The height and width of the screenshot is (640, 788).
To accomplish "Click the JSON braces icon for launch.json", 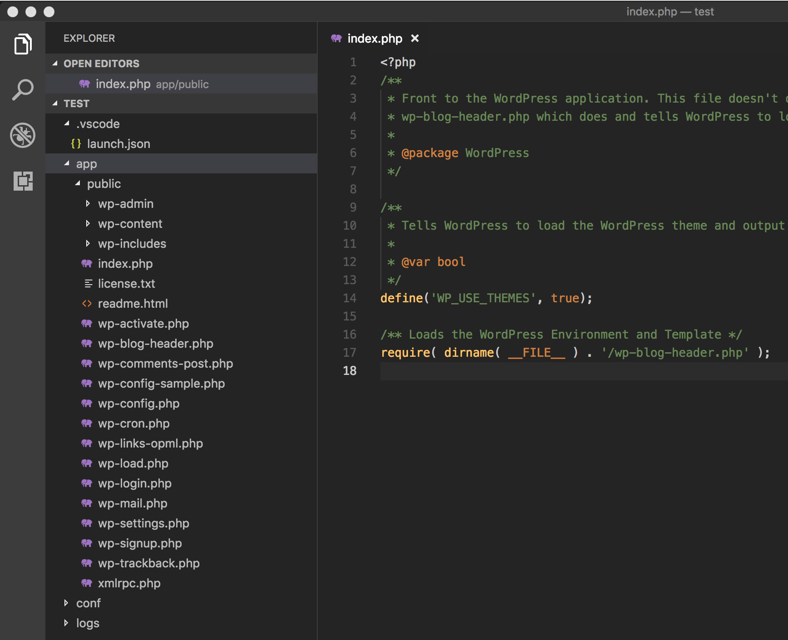I will coord(76,144).
